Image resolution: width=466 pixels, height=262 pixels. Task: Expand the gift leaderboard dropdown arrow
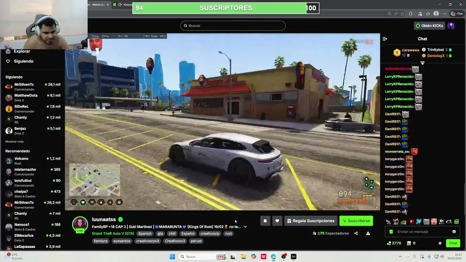coord(422,63)
